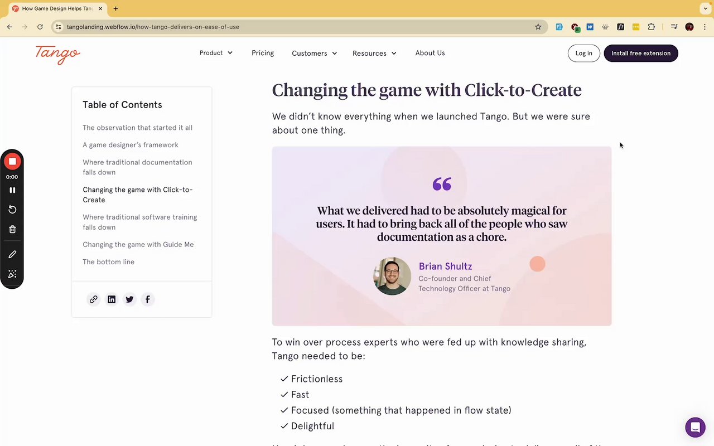View site information icon in address bar
Viewport: 714px width, 446px height.
(x=59, y=27)
